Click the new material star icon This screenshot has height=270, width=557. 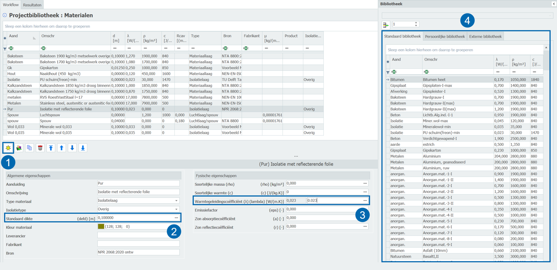coord(8,148)
